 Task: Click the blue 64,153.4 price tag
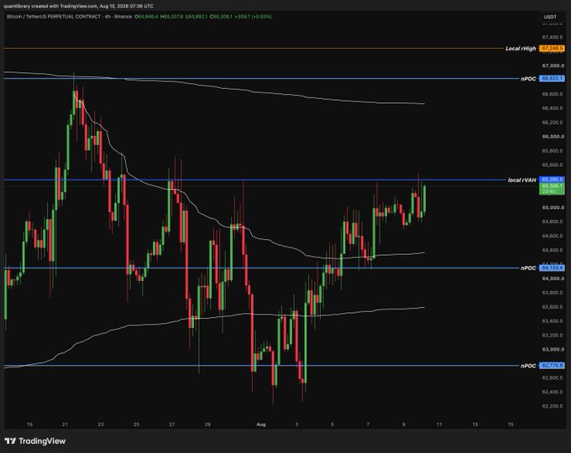pos(552,268)
